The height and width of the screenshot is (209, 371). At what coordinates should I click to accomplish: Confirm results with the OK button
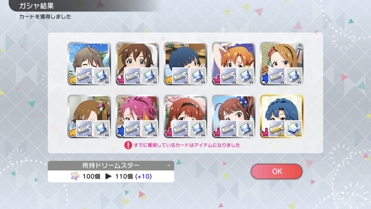coord(276,171)
